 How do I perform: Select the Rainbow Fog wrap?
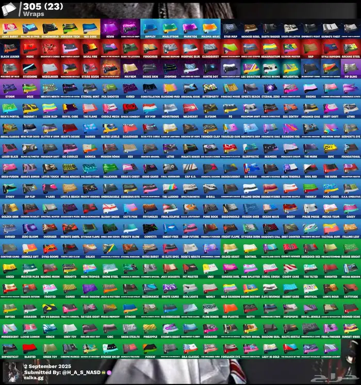coord(291,129)
